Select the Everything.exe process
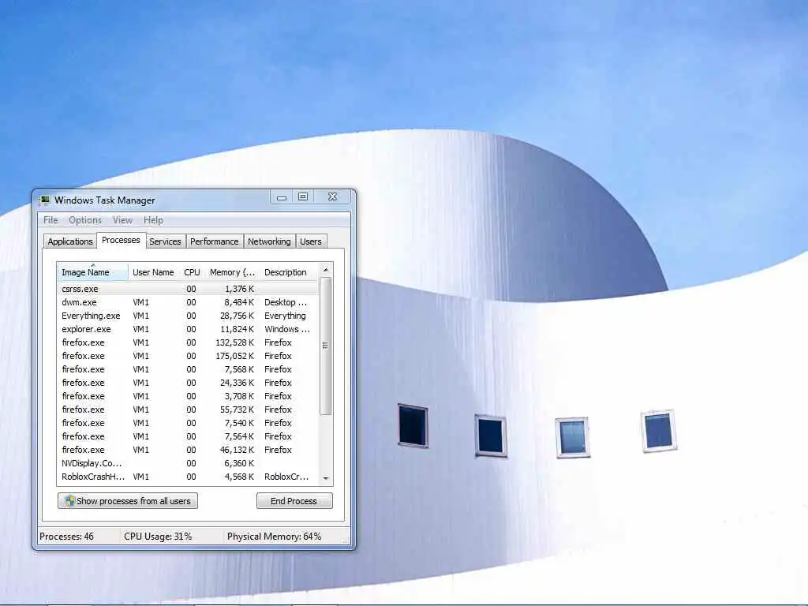Image resolution: width=808 pixels, height=606 pixels. click(x=188, y=316)
